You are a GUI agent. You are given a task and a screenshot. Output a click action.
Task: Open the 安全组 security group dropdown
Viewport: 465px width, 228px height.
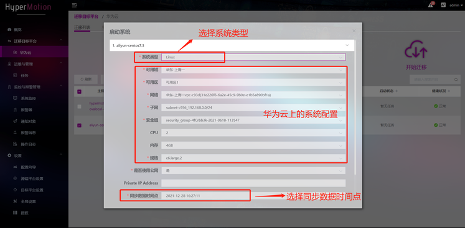[253, 121]
